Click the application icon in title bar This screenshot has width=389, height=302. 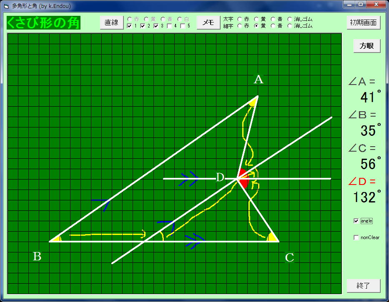[x=6, y=6]
